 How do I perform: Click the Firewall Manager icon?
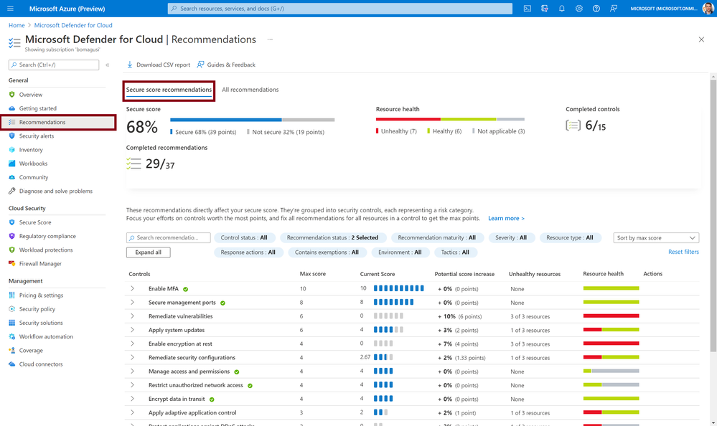click(12, 263)
